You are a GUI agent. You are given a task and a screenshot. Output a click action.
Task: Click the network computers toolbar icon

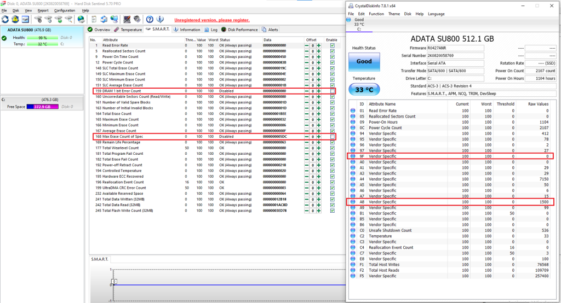(x=114, y=19)
